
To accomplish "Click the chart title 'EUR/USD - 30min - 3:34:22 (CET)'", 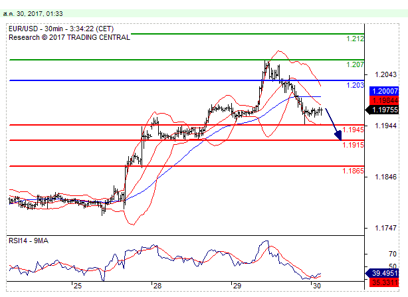I will click(x=61, y=29).
